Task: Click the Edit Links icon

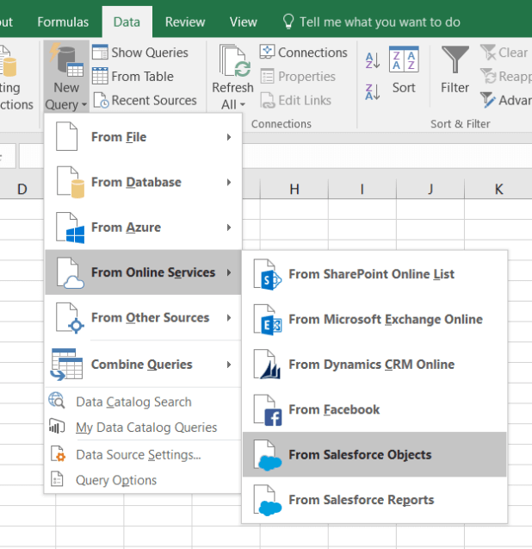Action: click(x=267, y=101)
